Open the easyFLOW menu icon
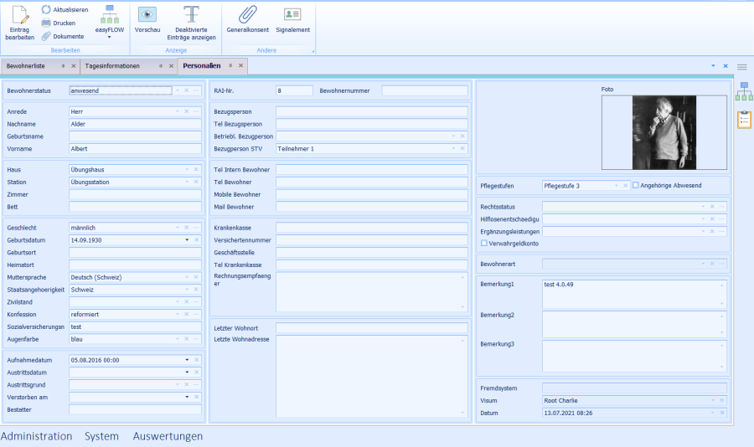754x447 pixels. (108, 14)
